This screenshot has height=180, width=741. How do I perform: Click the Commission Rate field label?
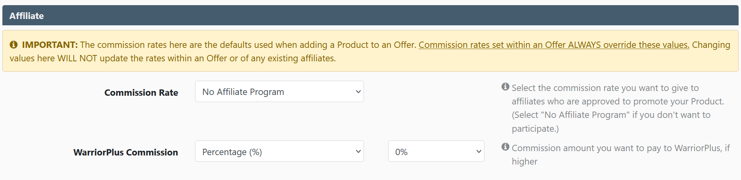(x=141, y=93)
